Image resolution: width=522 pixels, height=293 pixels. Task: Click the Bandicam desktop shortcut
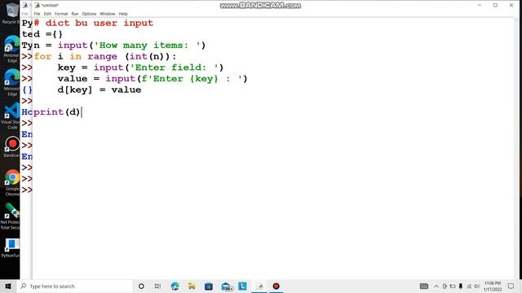[x=12, y=146]
